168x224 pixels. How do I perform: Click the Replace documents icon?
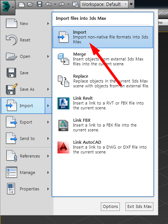pyautogui.click(x=63, y=81)
